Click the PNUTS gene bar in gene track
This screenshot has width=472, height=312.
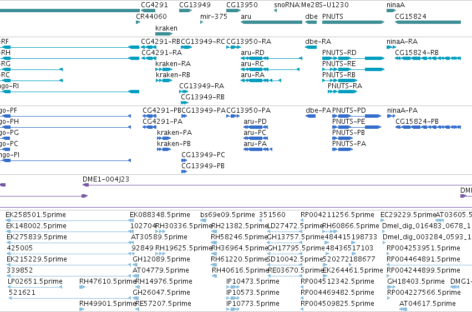(x=353, y=22)
